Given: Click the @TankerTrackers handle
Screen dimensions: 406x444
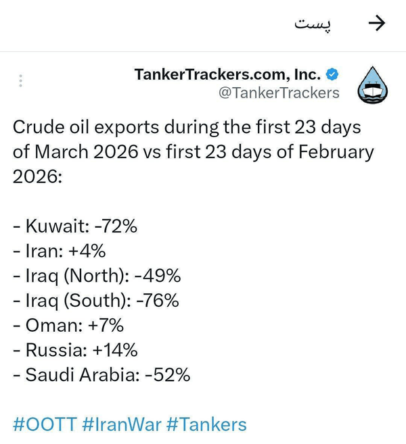Looking at the screenshot, I should (279, 93).
